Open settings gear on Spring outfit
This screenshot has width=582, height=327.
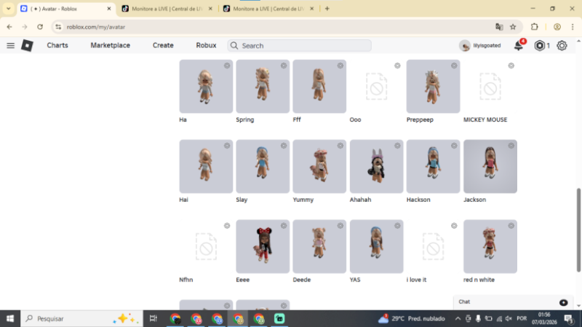(284, 66)
